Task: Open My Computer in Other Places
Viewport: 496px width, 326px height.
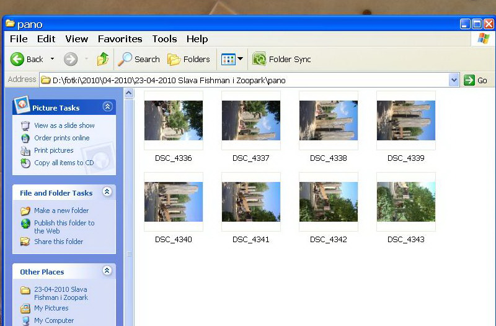Action: [x=54, y=320]
